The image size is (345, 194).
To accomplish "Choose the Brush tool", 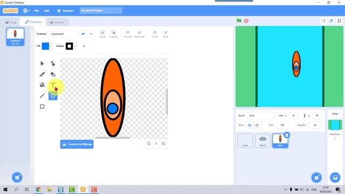I will (x=42, y=74).
